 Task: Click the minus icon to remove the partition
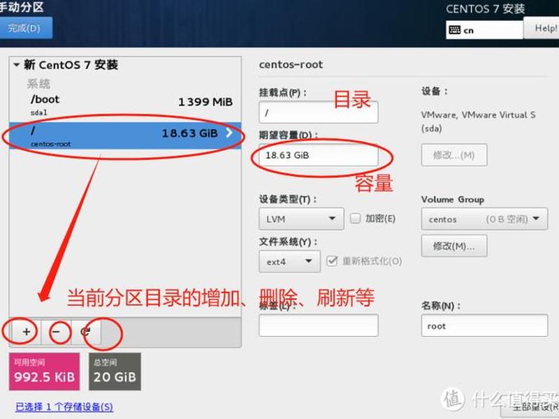(x=56, y=332)
